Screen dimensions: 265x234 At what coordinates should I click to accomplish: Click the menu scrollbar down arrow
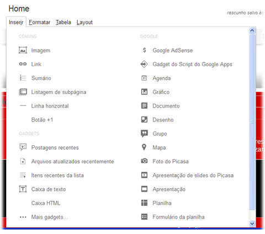(x=252, y=224)
